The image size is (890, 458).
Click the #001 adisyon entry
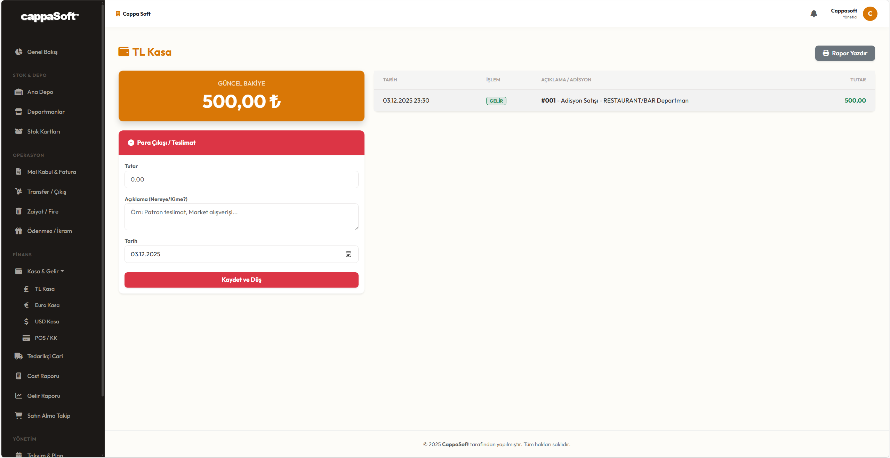click(548, 101)
